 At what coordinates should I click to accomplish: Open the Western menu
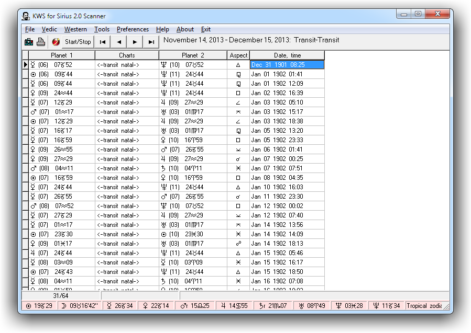(75, 29)
